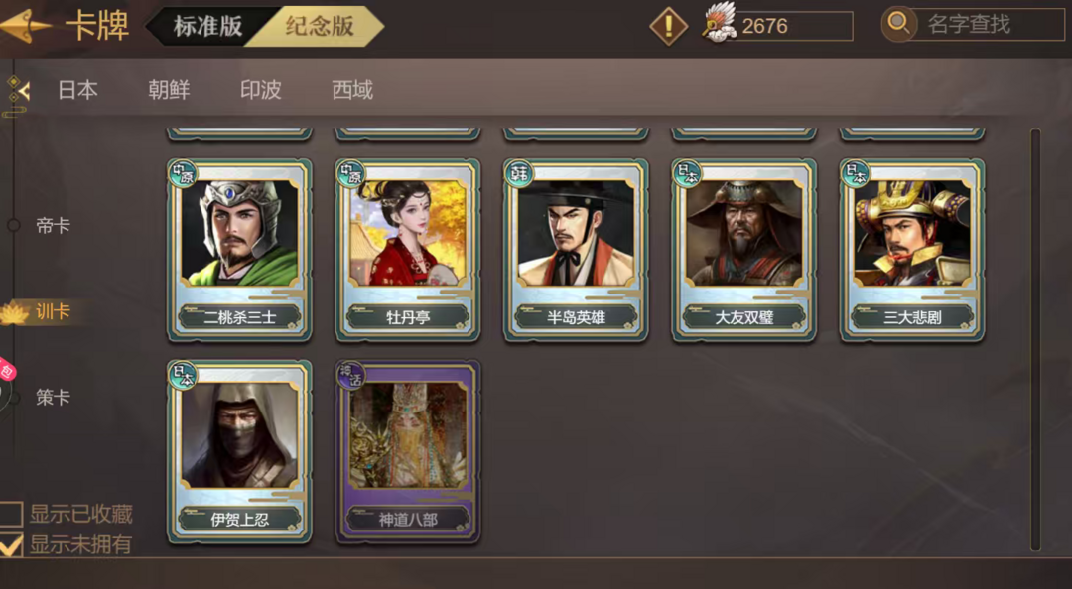Click the golden back arrow icon
This screenshot has width=1072, height=589.
25,26
